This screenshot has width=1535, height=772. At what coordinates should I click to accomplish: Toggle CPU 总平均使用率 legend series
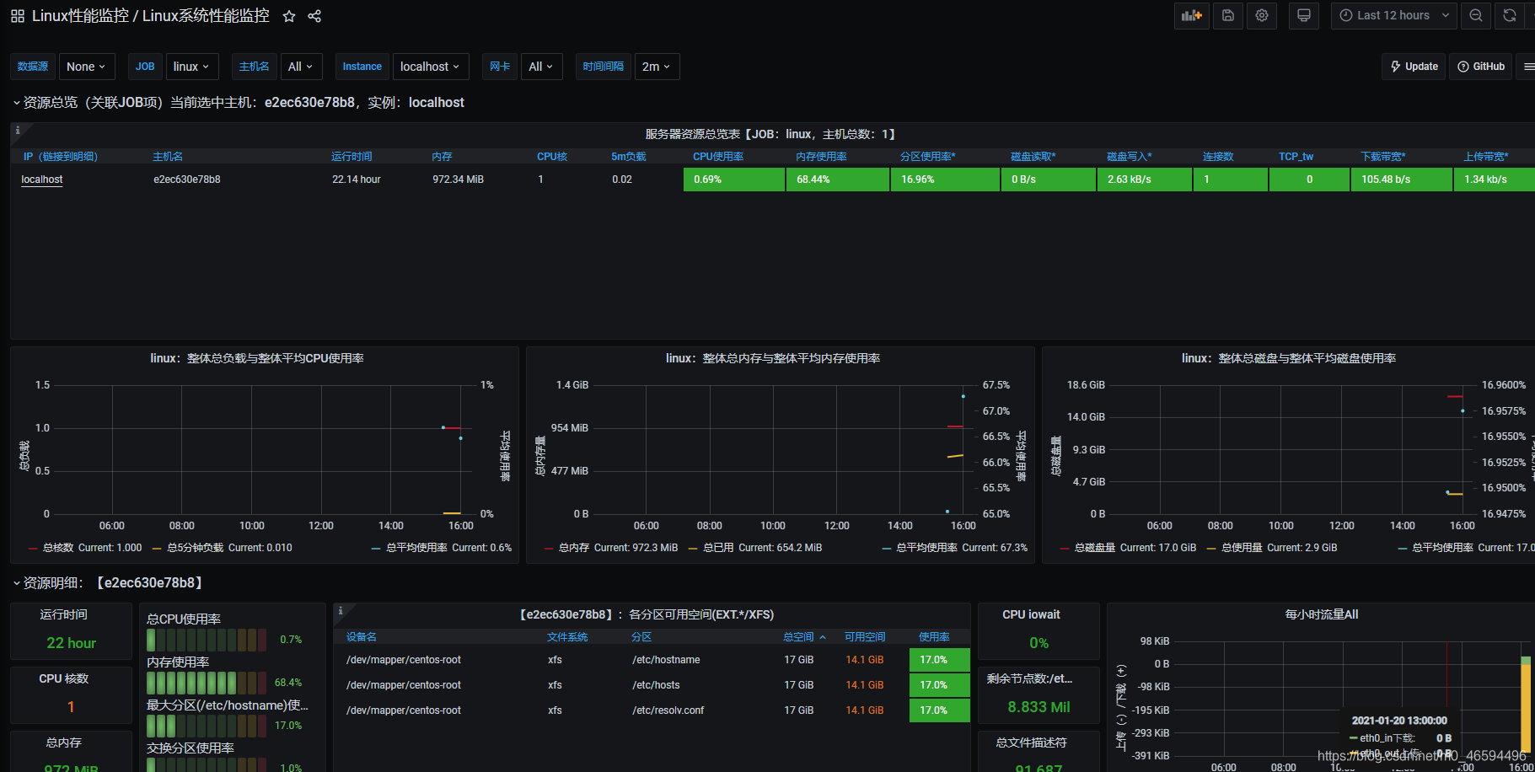click(416, 548)
